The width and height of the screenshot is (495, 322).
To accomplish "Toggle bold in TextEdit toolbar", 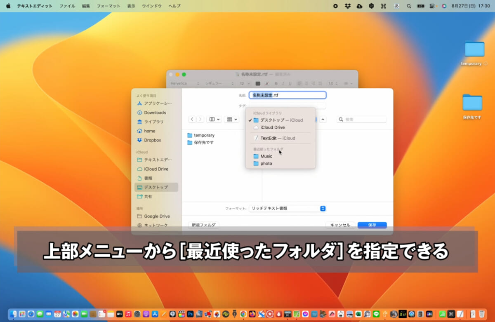I will pos(276,83).
